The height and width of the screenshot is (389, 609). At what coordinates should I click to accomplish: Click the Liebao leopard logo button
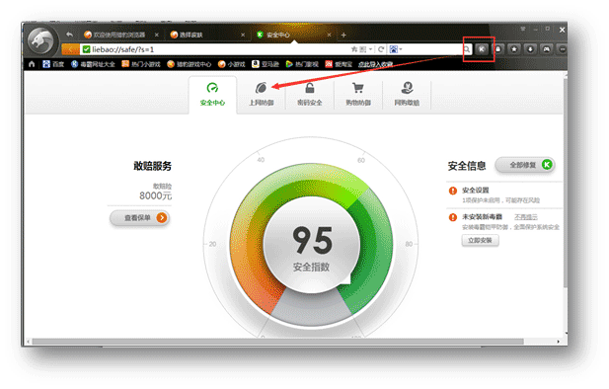40,40
